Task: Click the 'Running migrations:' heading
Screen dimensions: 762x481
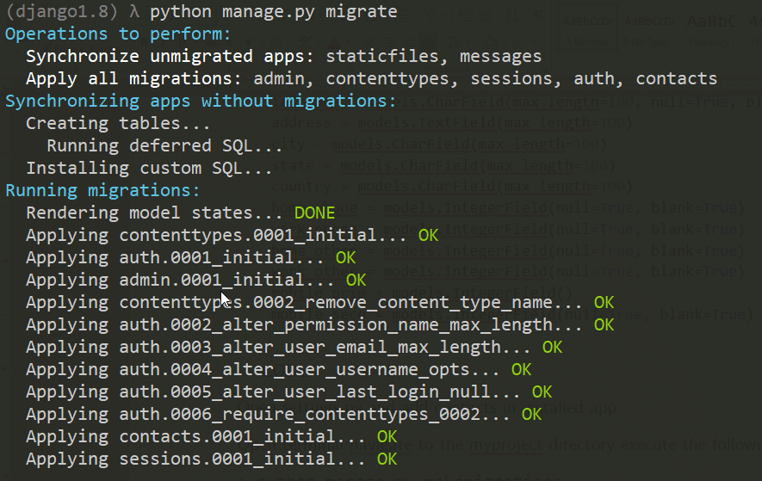Action: pyautogui.click(x=102, y=191)
